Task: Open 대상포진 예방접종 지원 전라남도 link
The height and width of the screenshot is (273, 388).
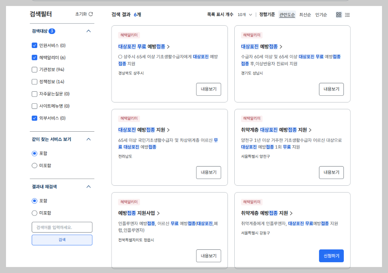Action: [x=144, y=130]
